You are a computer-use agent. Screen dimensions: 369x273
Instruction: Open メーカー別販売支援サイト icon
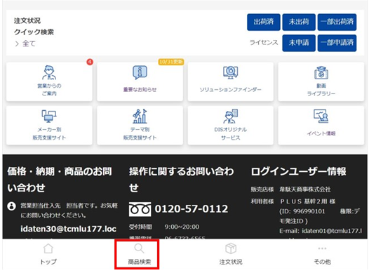[49, 116]
